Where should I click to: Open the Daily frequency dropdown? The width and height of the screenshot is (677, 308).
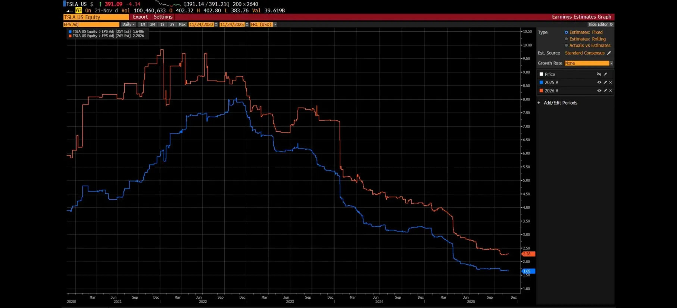click(128, 25)
